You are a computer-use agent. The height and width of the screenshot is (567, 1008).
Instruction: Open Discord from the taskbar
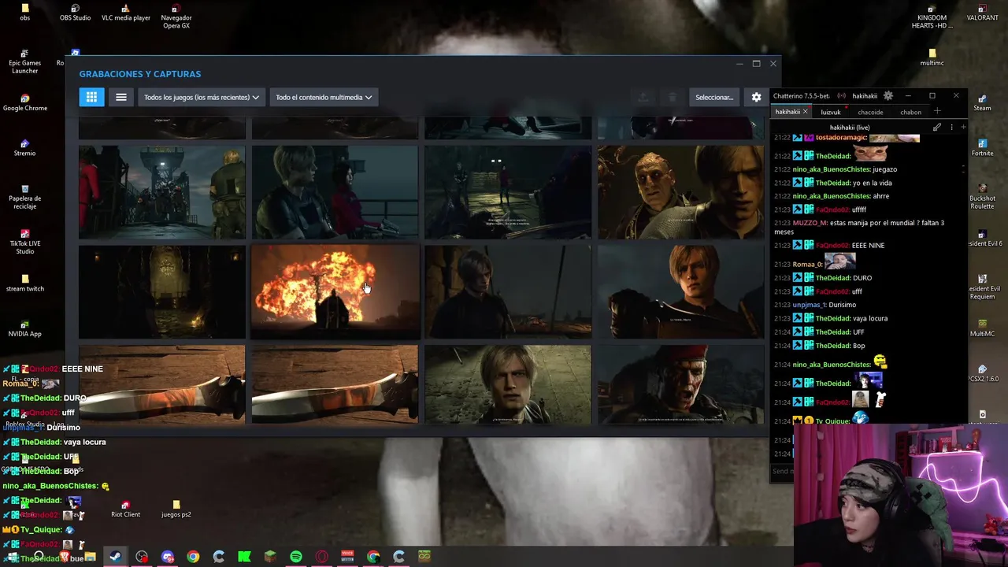pos(168,556)
